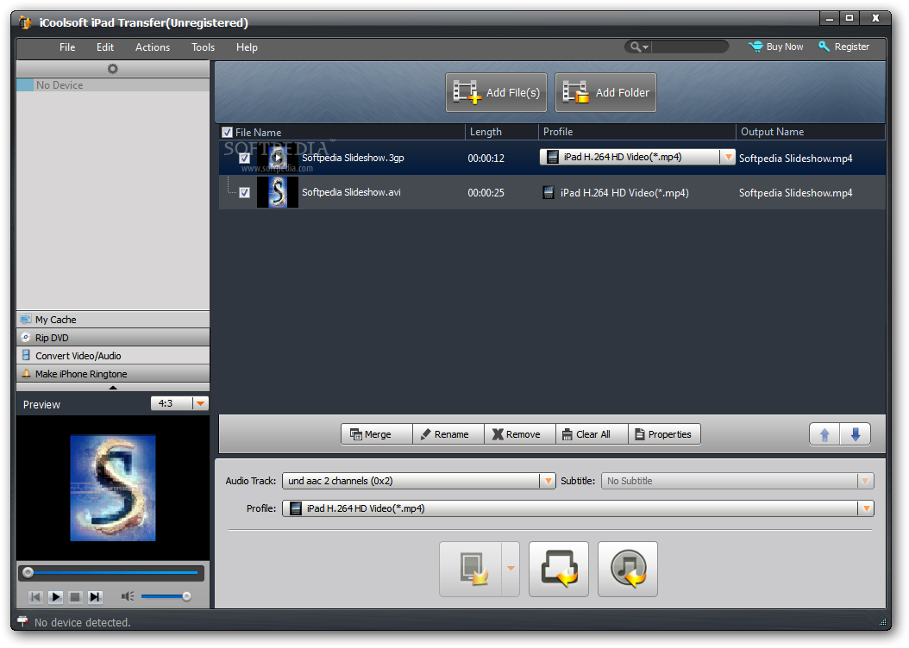This screenshot has height=648, width=909.
Task: Click the 00:00:12 length value
Action: (486, 158)
